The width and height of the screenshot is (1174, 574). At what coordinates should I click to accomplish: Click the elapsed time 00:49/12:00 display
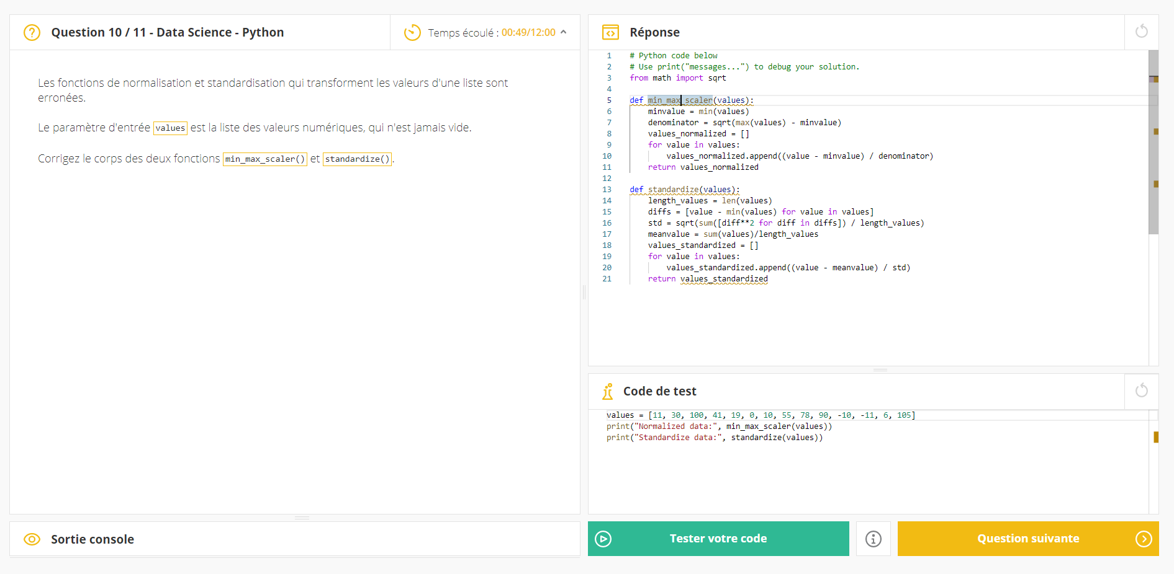(x=528, y=32)
